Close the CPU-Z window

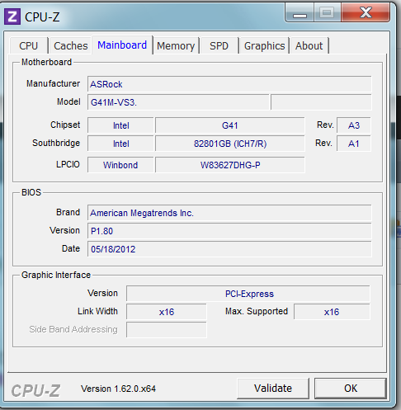pyautogui.click(x=366, y=12)
